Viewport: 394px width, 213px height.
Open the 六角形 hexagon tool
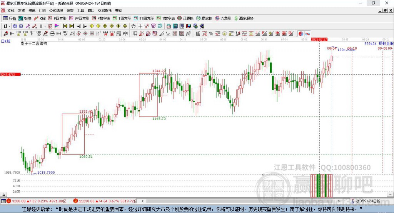click(223, 18)
